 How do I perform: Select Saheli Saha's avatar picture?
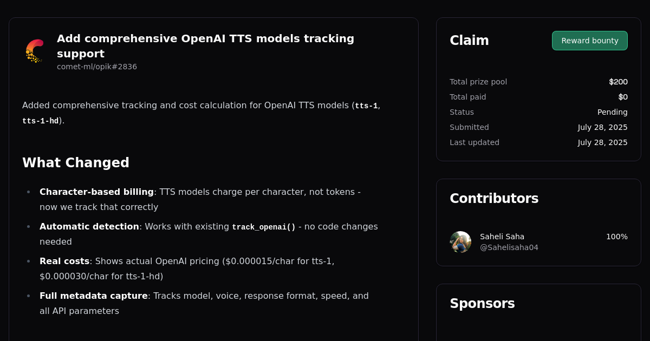[460, 242]
